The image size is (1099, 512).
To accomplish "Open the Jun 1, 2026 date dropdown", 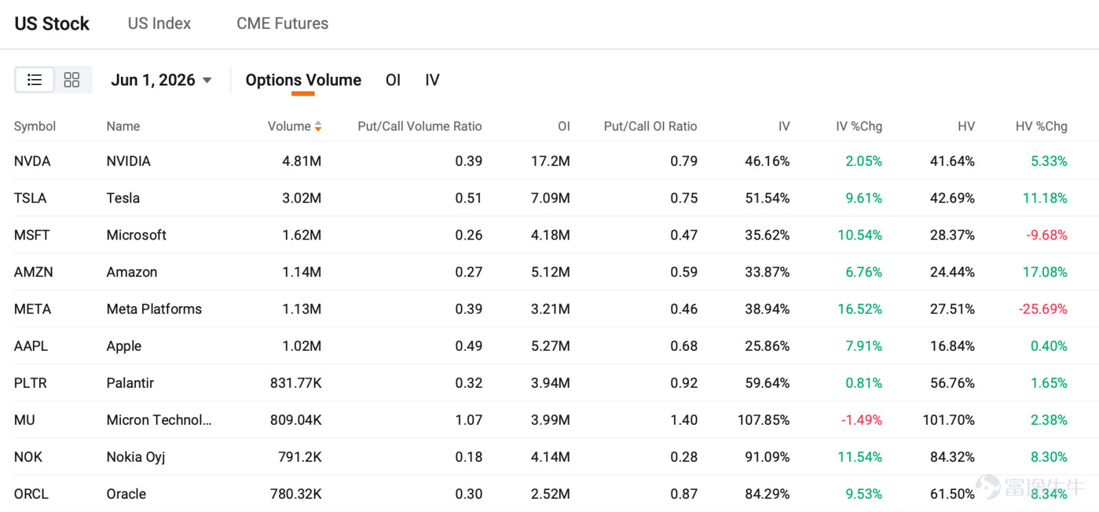I will coord(161,80).
